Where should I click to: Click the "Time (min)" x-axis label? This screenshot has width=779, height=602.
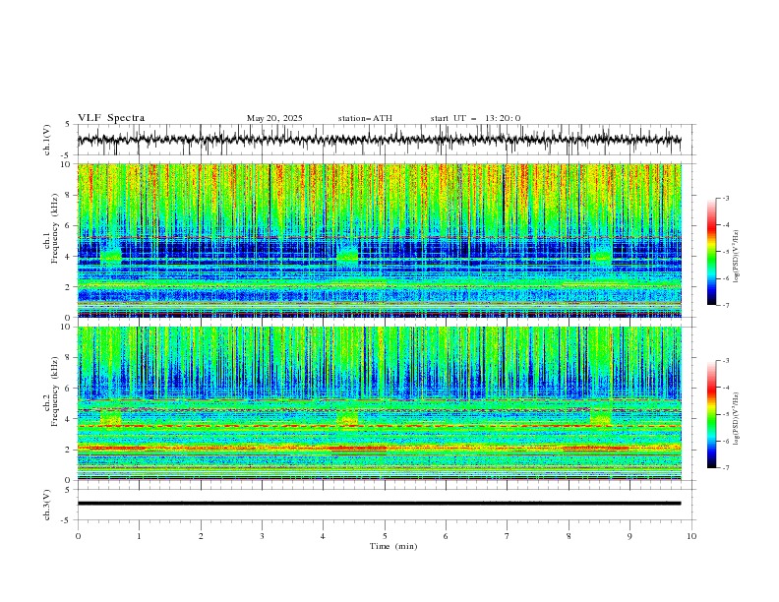[x=393, y=546]
